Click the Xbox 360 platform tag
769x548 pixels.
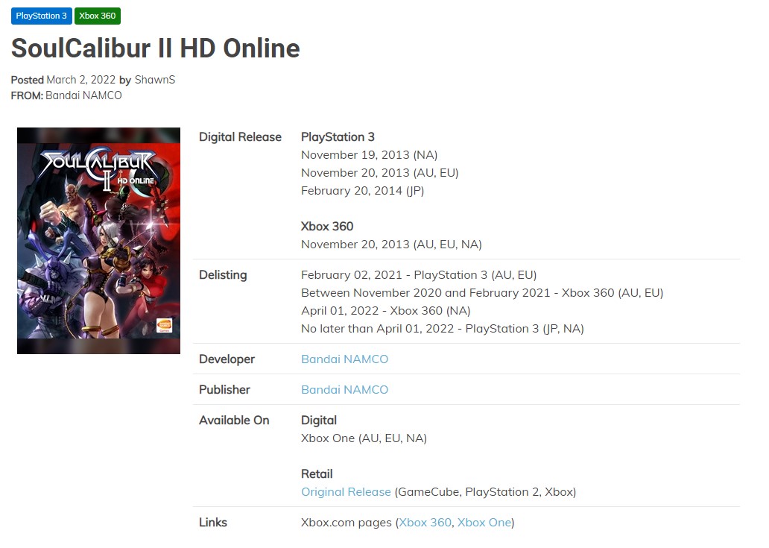tap(97, 16)
